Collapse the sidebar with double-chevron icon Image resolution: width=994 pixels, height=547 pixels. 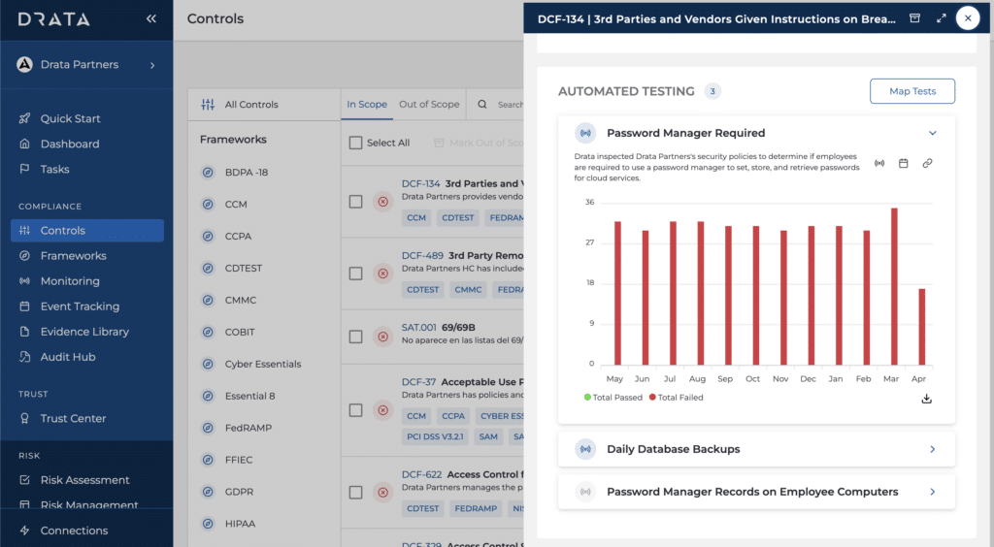click(x=150, y=18)
